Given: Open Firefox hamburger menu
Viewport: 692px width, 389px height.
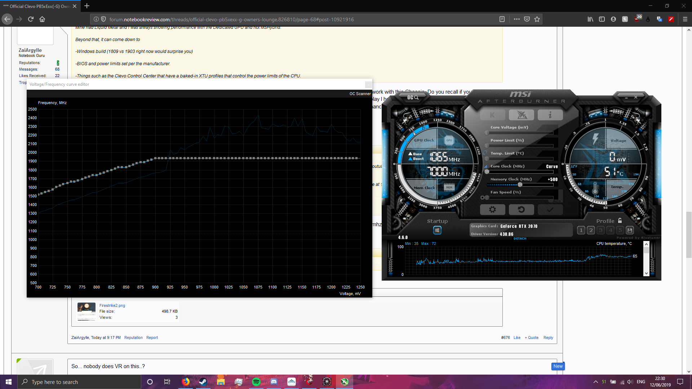Looking at the screenshot, I should point(685,19).
